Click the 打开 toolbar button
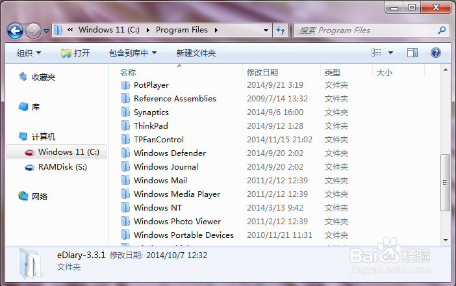The image size is (456, 286). (75, 53)
